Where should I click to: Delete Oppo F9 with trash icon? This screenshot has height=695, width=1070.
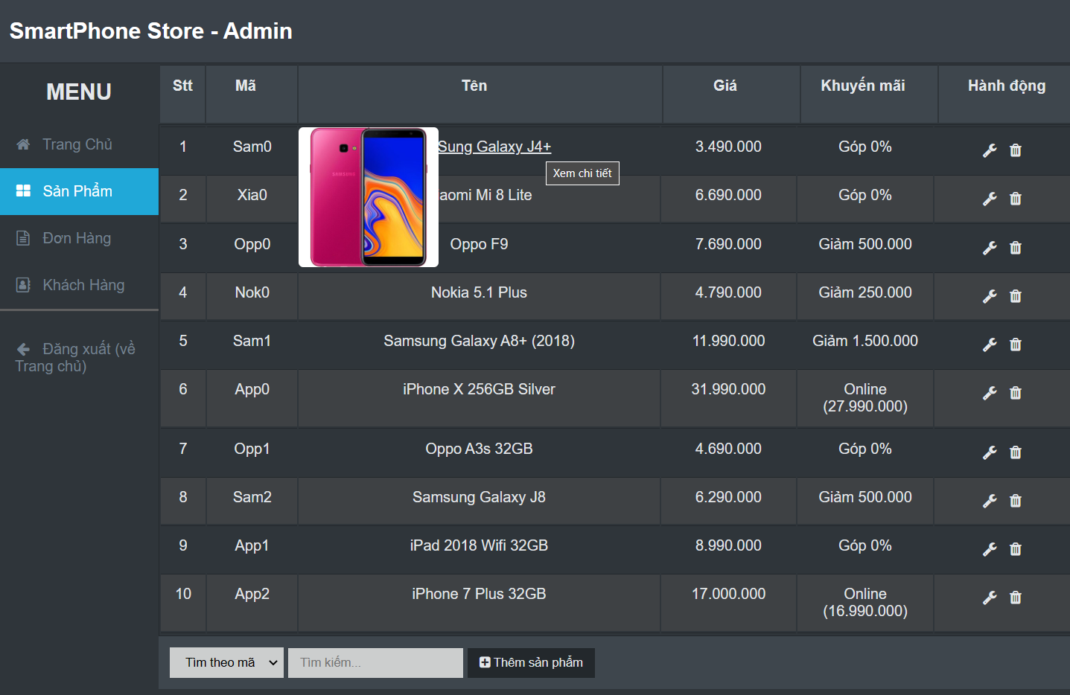click(x=1016, y=248)
